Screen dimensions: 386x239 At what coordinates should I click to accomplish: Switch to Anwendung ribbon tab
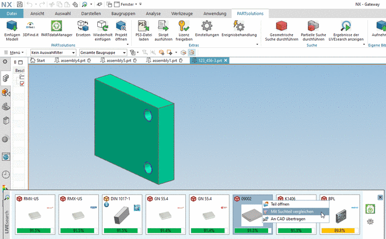(x=215, y=13)
